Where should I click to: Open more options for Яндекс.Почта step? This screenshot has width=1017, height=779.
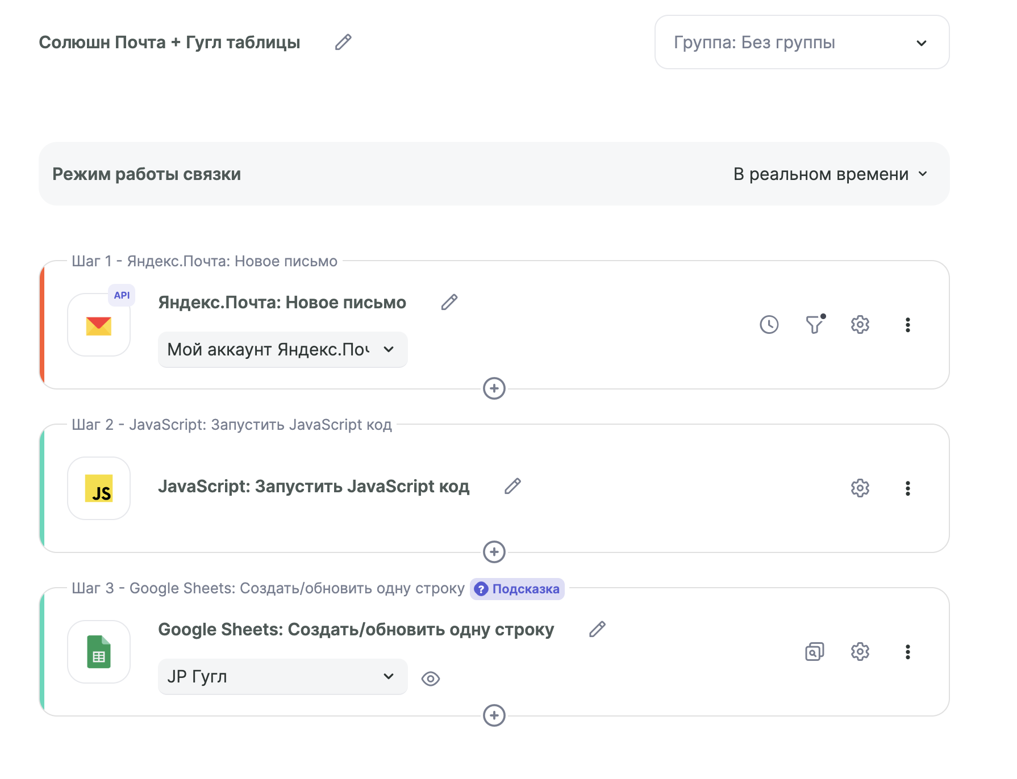908,325
